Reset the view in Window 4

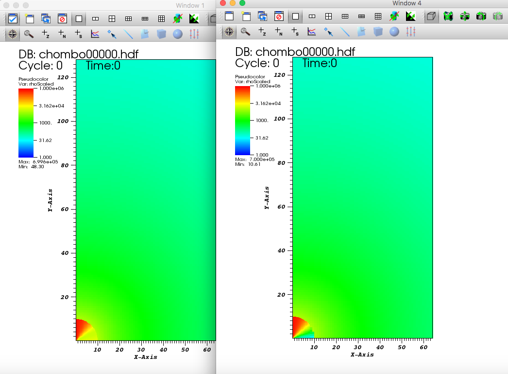tap(448, 16)
